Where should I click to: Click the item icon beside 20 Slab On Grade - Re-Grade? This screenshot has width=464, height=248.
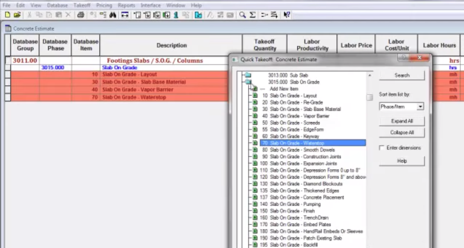pos(255,102)
